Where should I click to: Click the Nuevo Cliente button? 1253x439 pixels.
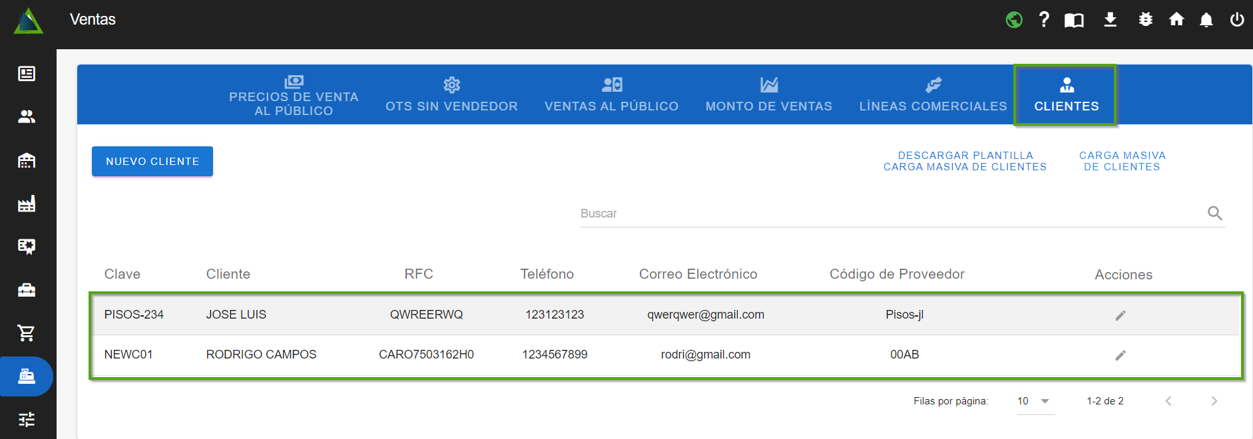click(x=152, y=162)
